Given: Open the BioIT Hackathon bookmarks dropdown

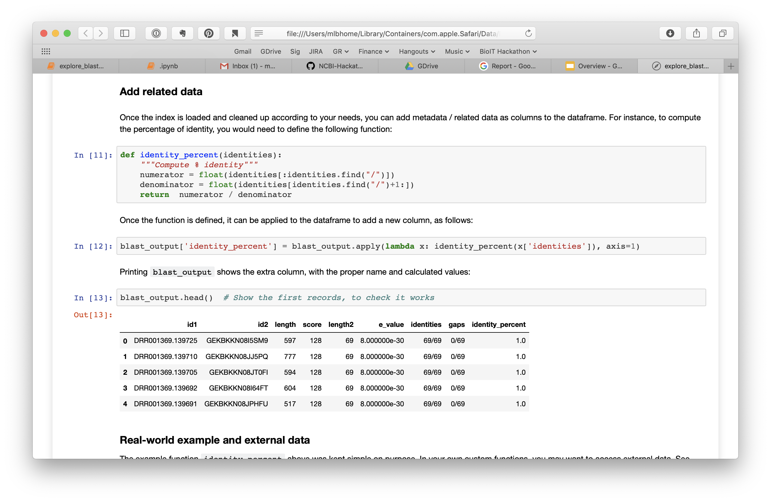Looking at the screenshot, I should pyautogui.click(x=508, y=51).
